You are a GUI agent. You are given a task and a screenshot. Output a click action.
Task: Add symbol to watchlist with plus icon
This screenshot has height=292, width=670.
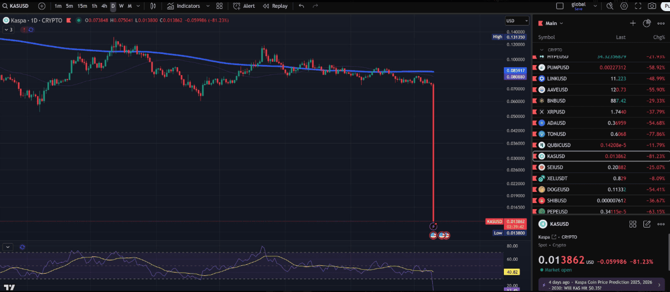(x=633, y=23)
